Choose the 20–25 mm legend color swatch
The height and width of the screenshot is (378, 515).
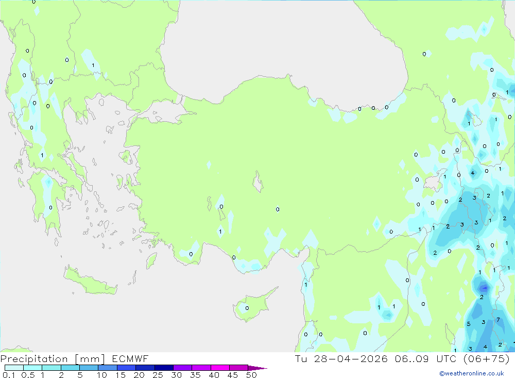point(145,368)
